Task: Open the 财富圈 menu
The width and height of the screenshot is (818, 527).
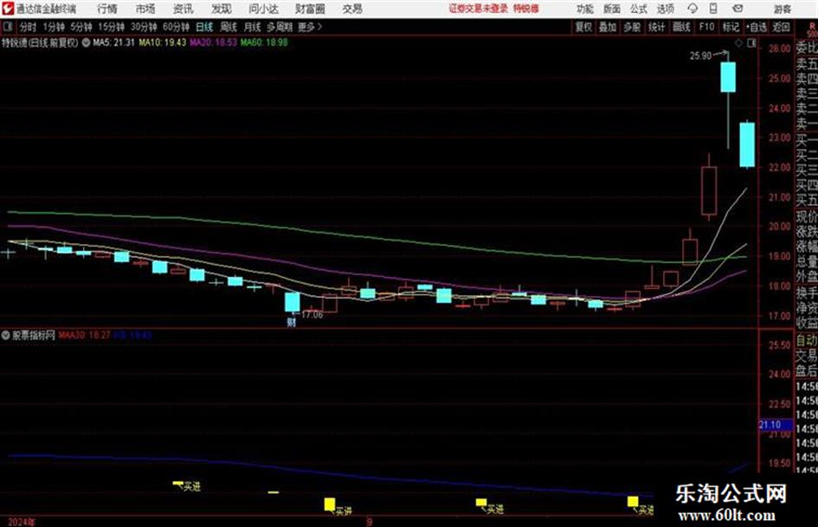Action: point(310,9)
